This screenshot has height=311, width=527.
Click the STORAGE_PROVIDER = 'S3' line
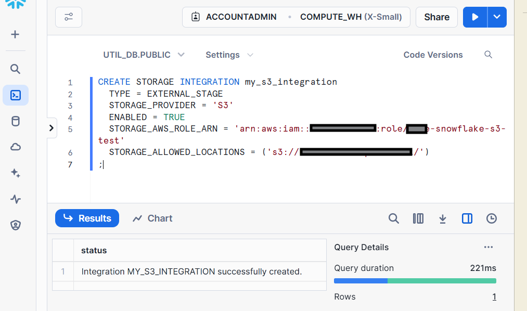(x=171, y=106)
